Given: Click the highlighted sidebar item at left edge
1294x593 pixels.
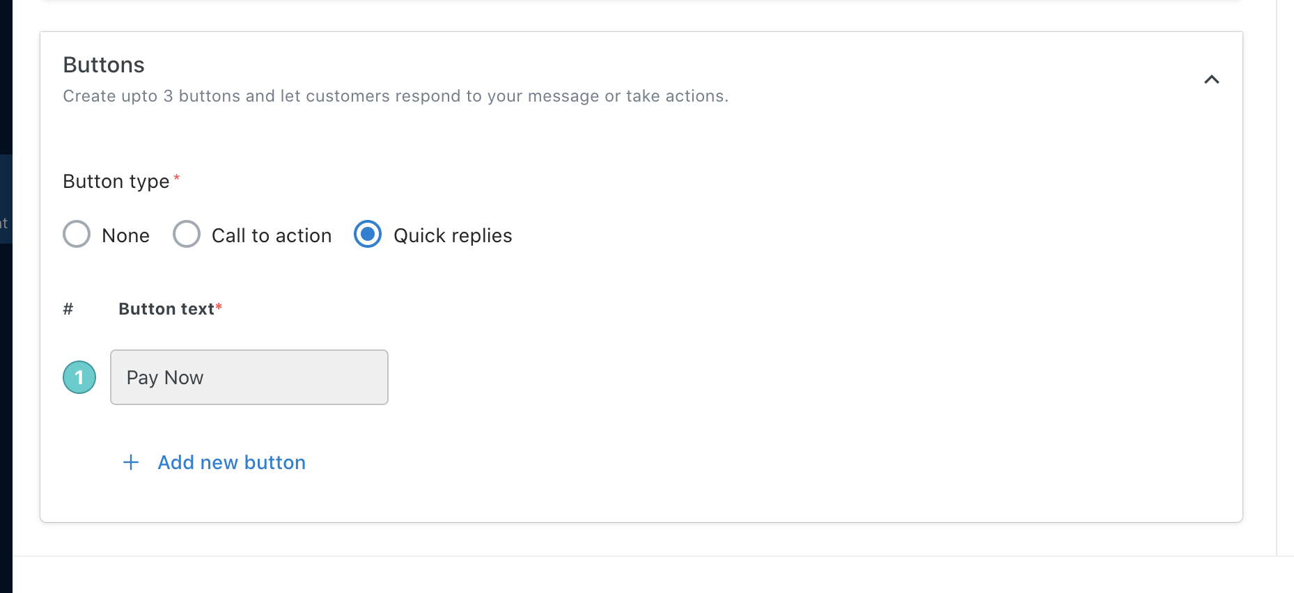Looking at the screenshot, I should pyautogui.click(x=6, y=199).
